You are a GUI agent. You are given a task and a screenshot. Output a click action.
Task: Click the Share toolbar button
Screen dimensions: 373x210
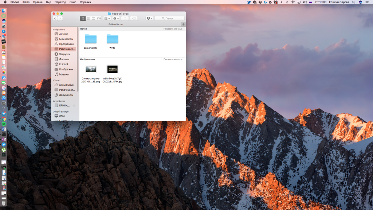tap(125, 18)
